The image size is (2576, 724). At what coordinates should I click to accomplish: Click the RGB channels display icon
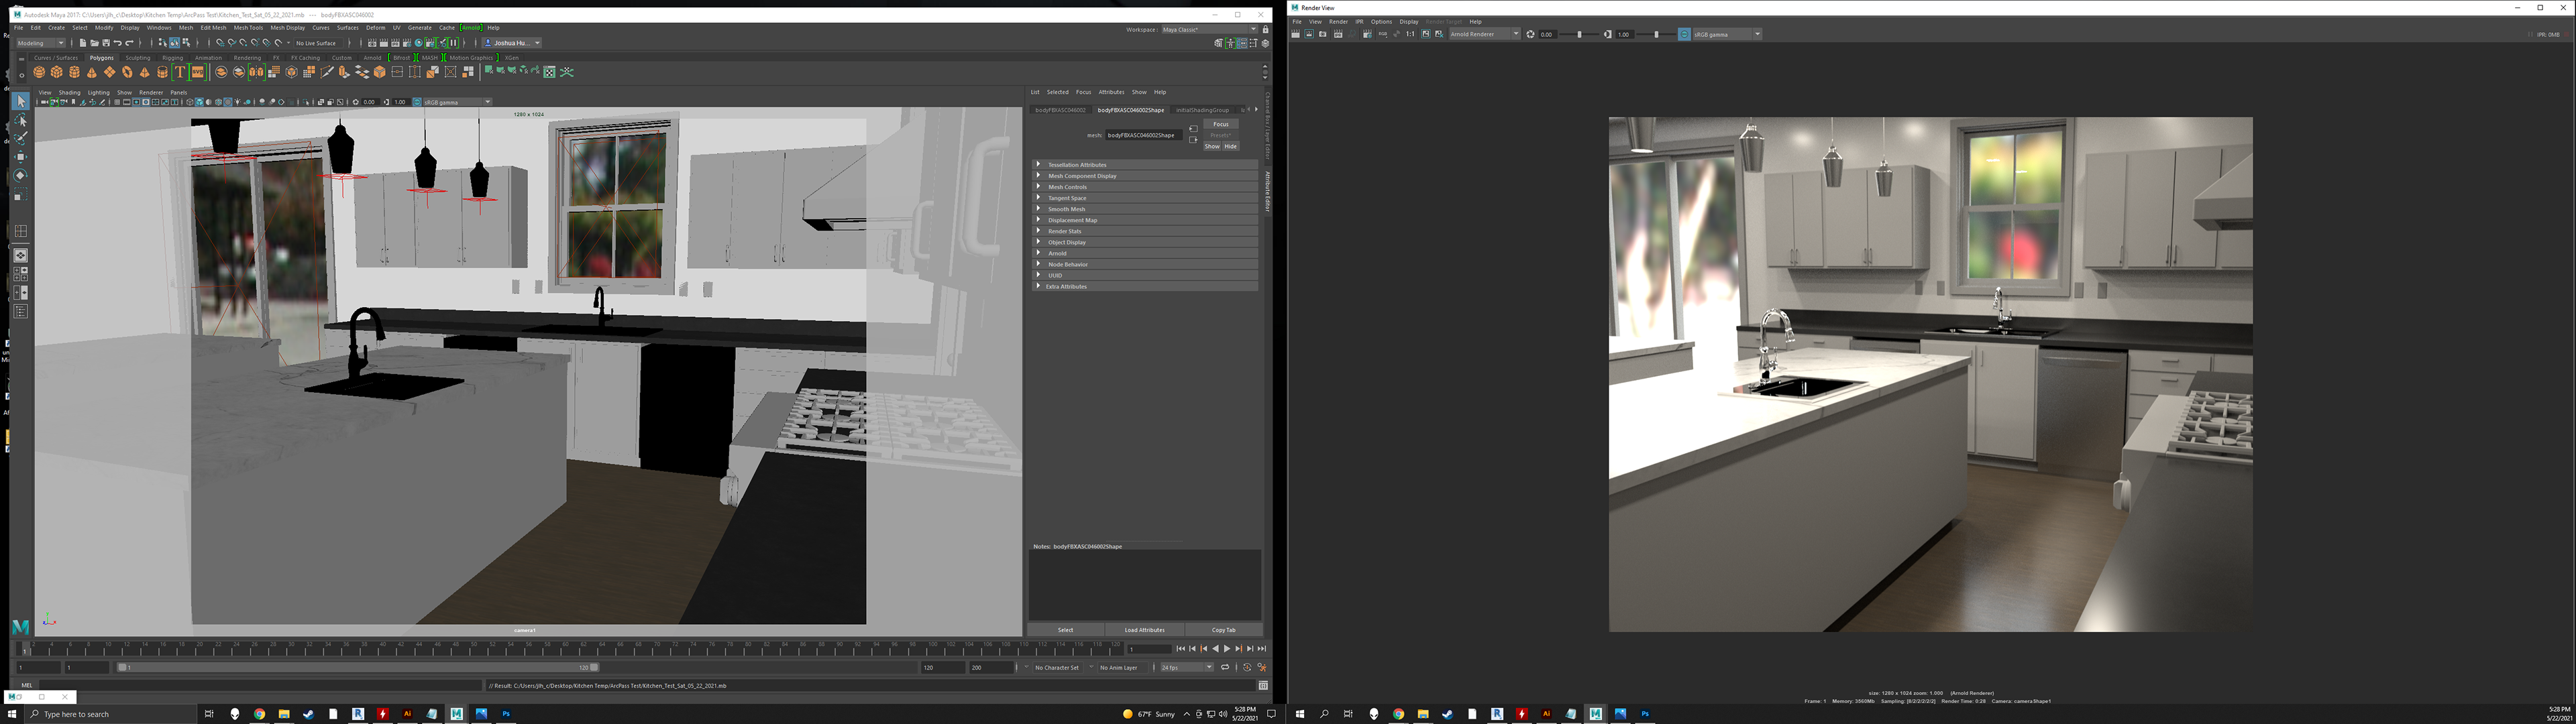(1383, 34)
